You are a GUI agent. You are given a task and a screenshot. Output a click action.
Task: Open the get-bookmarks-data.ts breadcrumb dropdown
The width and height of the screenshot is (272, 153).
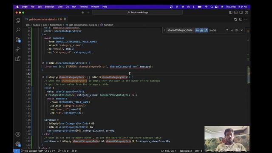pyautogui.click(x=81, y=25)
